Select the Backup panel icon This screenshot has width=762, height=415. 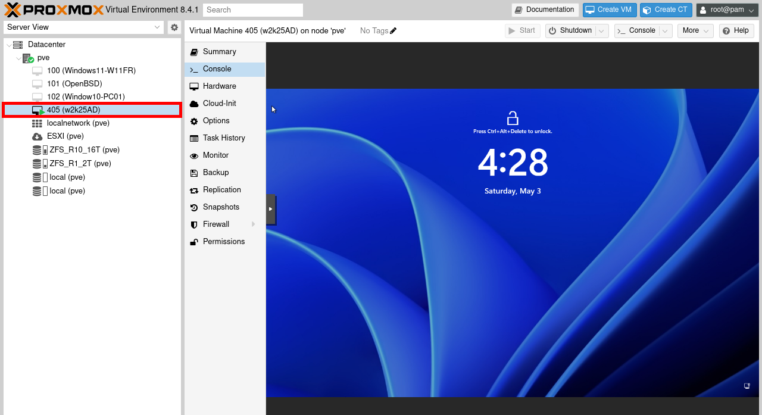coord(194,172)
